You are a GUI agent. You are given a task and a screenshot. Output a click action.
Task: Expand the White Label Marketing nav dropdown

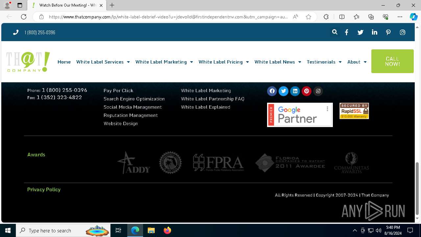(191, 62)
